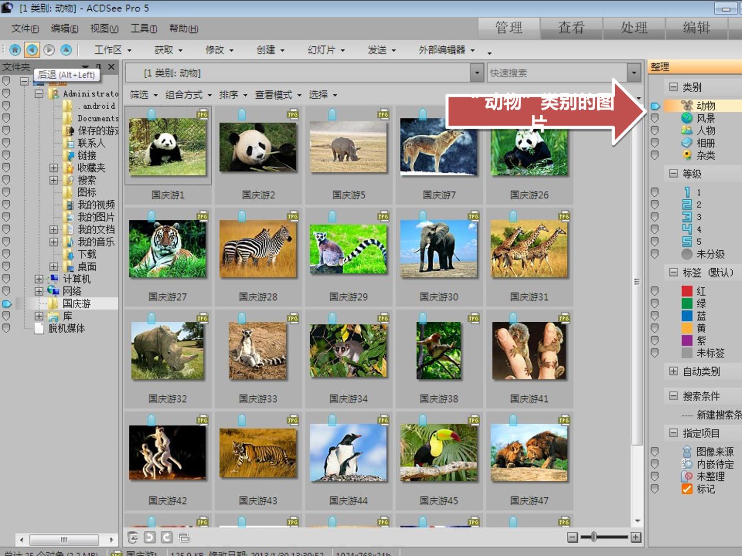The image size is (742, 556).
Task: Toggle the marker beside 红 label
Action: 654,291
